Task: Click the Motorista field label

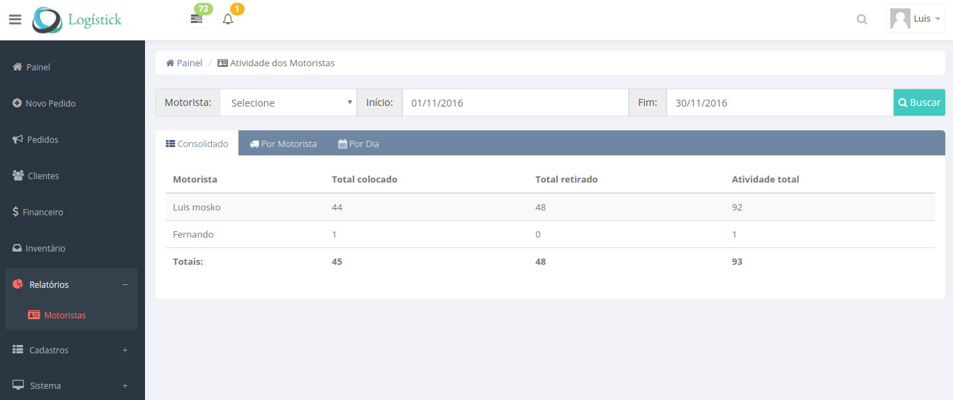Action: (188, 102)
